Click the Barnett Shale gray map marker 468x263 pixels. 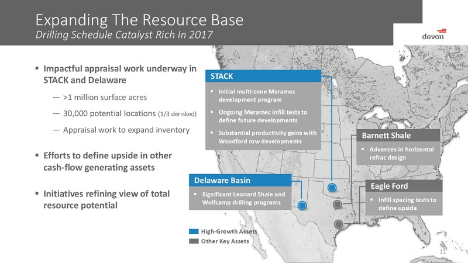[338, 205]
